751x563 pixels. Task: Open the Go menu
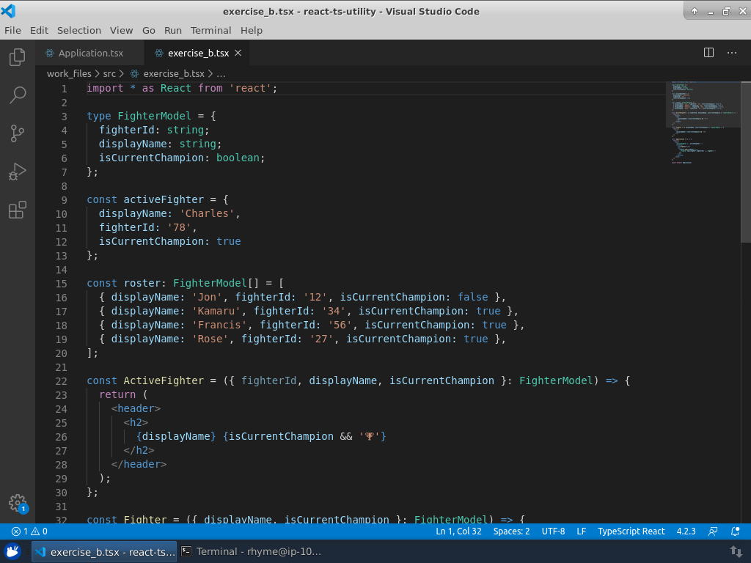pos(148,31)
